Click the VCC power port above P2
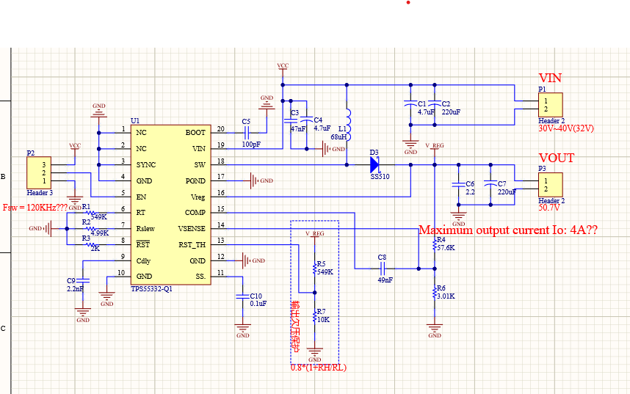Screen dimensions: 630x394 (x=75, y=147)
